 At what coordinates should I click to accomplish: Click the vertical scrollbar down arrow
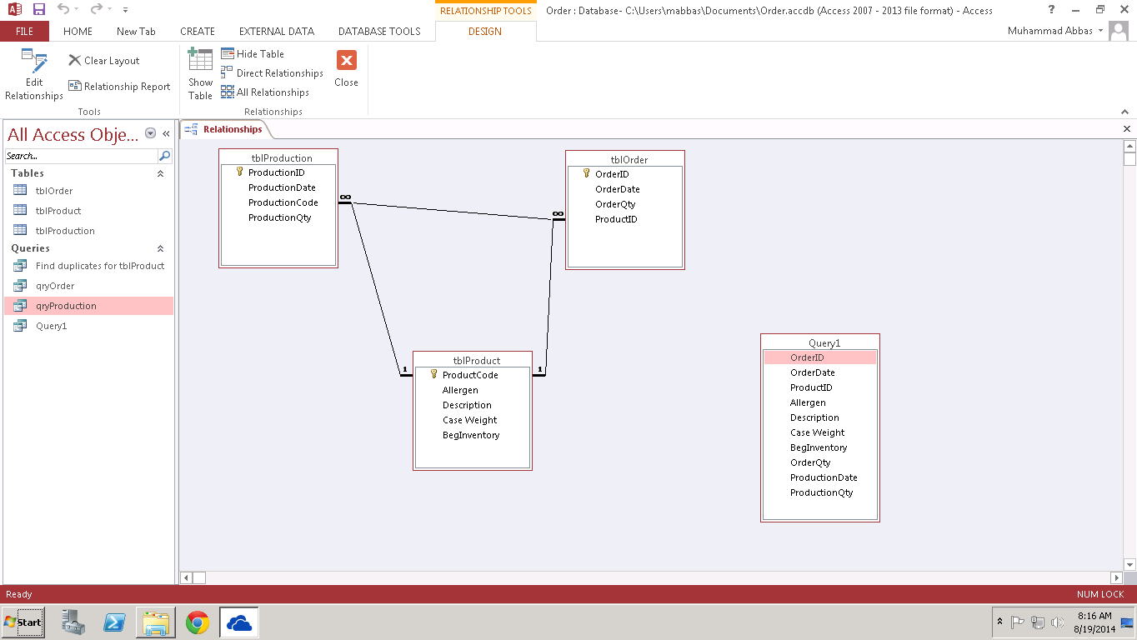[1130, 564]
